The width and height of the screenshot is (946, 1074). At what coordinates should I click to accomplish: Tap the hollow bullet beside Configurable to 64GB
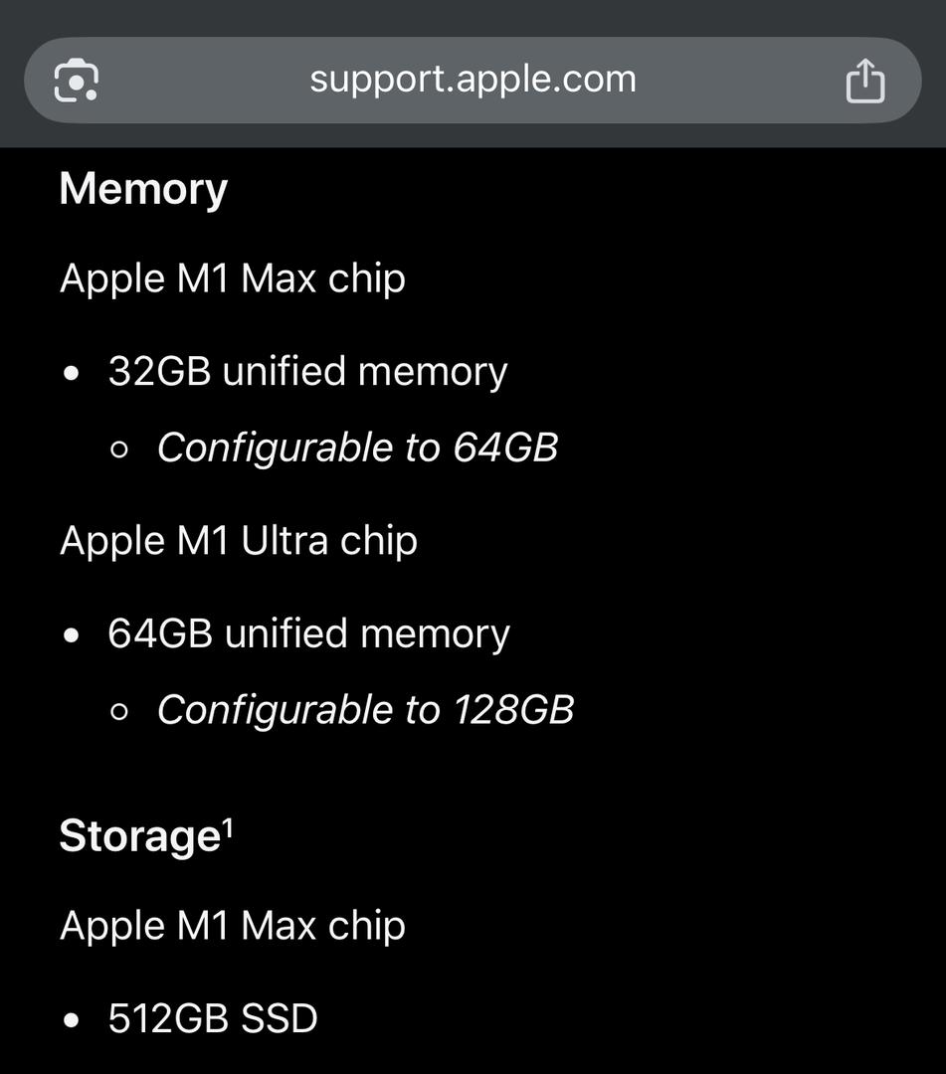(119, 449)
